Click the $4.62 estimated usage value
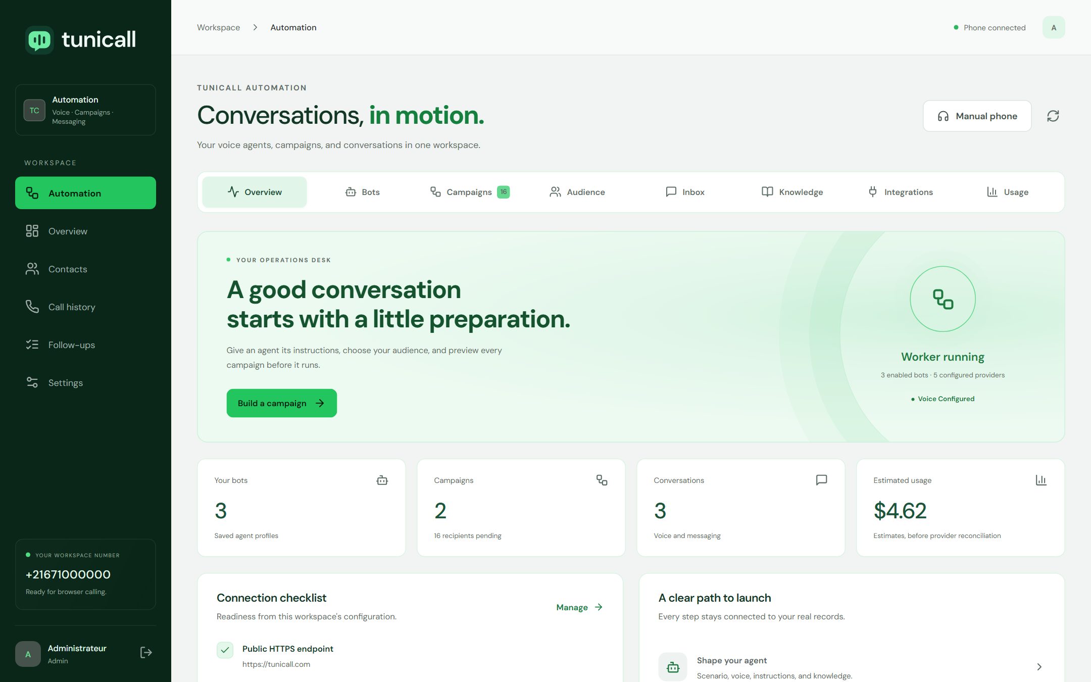Image resolution: width=1091 pixels, height=682 pixels. click(900, 511)
